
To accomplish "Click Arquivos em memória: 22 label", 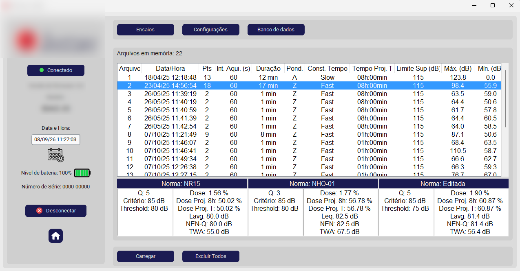I will (x=150, y=53).
